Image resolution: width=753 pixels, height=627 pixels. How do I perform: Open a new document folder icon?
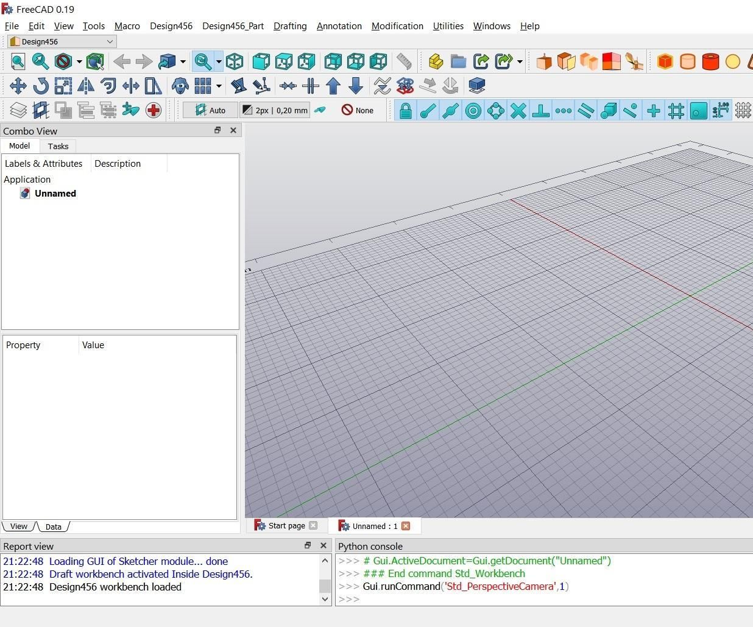[459, 61]
